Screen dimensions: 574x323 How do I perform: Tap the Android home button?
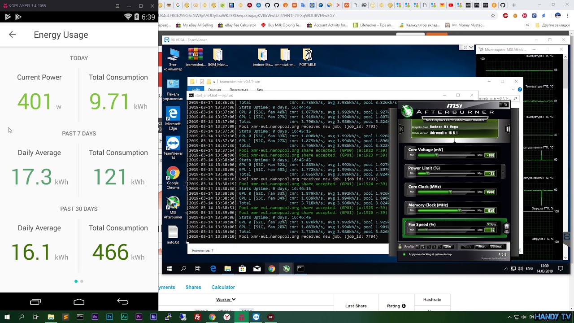click(x=79, y=302)
